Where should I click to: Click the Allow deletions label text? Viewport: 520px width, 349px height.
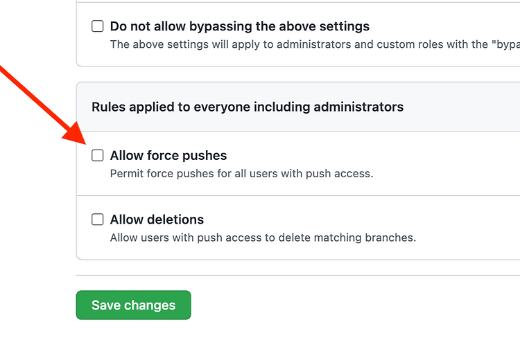tap(157, 220)
